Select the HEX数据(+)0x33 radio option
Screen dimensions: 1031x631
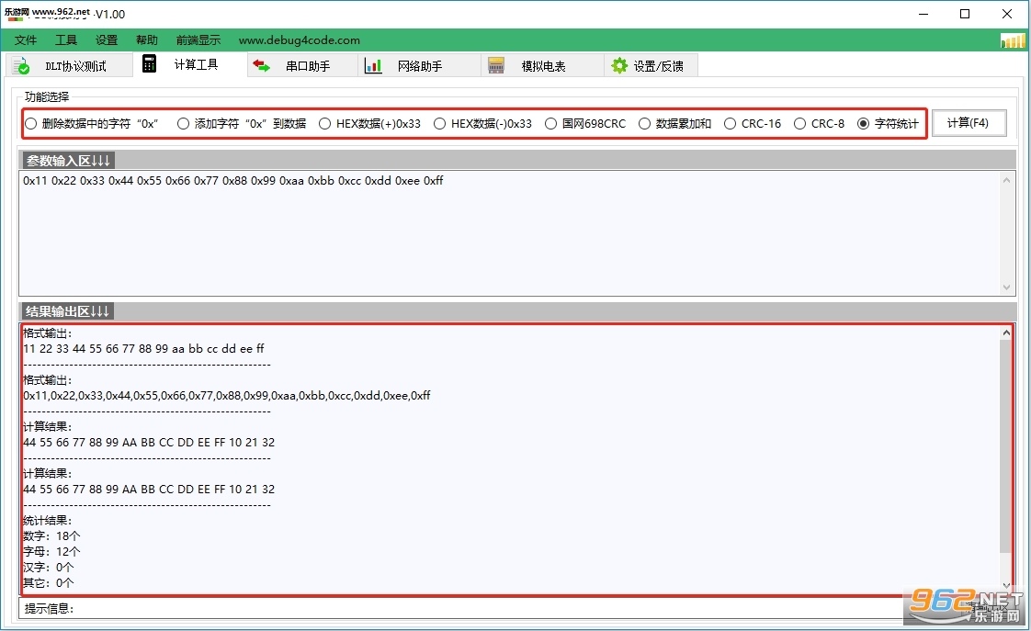(369, 124)
